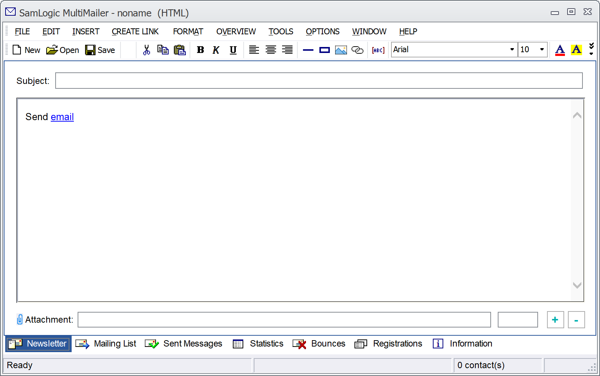Insert a picture into newsletter
This screenshot has height=376, width=600.
pyautogui.click(x=341, y=50)
